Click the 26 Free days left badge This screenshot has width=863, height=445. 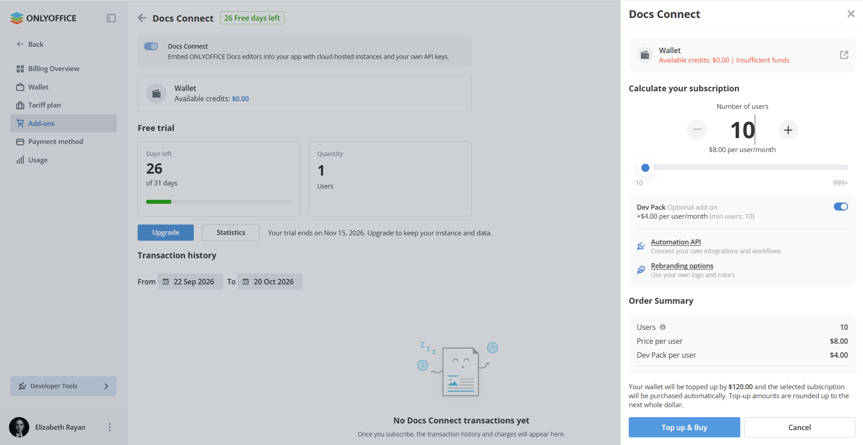click(x=252, y=18)
